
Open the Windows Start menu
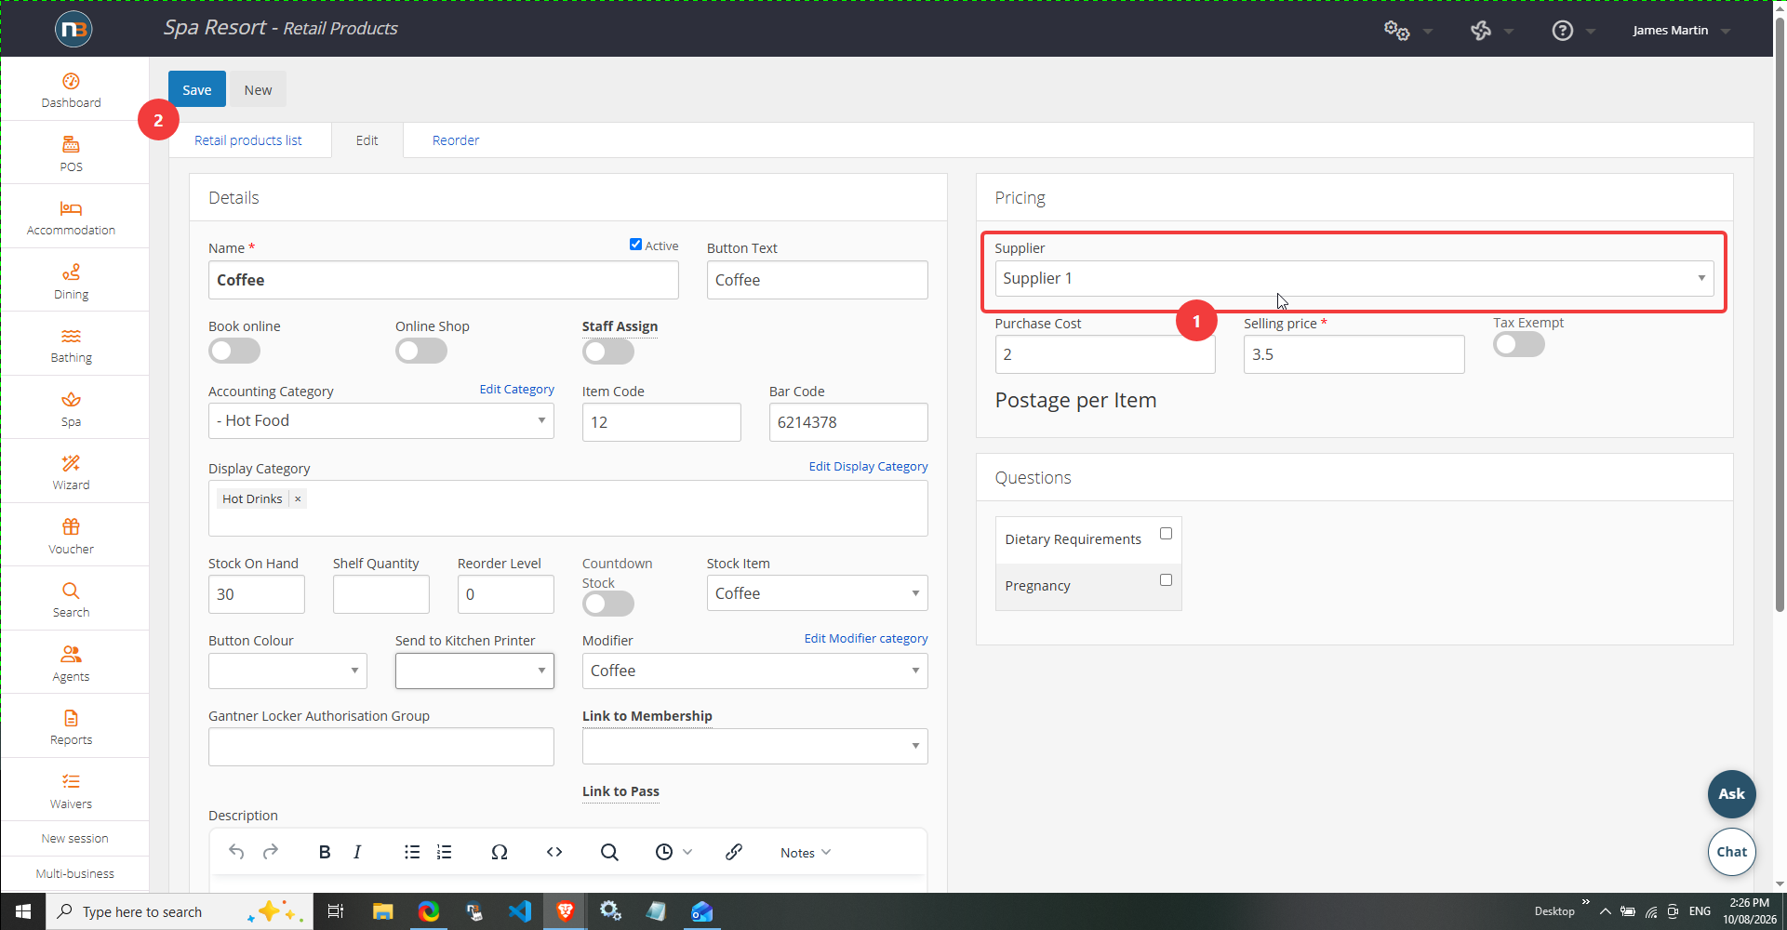(x=23, y=911)
